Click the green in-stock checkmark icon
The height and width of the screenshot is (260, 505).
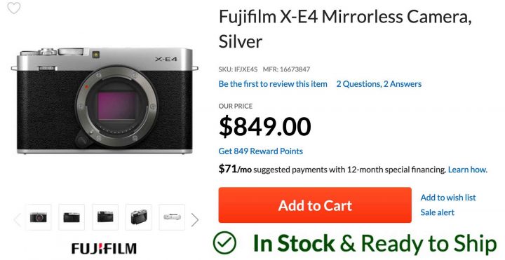click(225, 243)
